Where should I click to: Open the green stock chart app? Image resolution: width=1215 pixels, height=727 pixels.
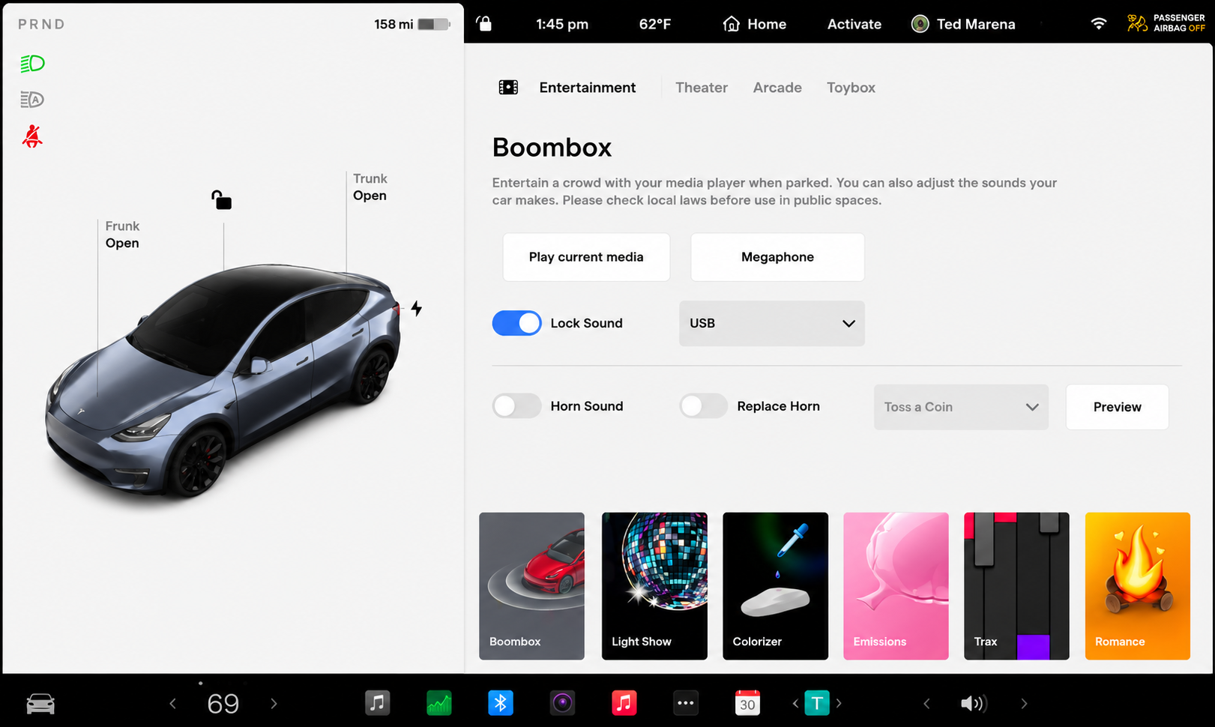point(439,703)
